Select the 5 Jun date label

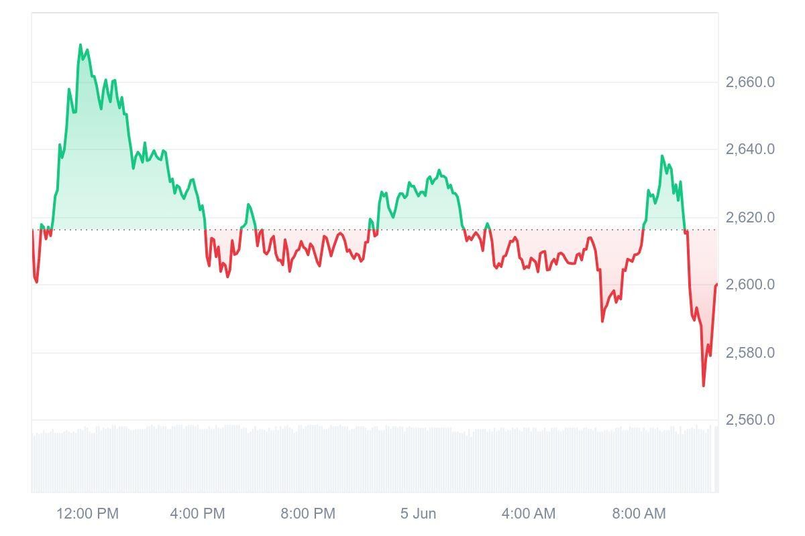pos(419,514)
